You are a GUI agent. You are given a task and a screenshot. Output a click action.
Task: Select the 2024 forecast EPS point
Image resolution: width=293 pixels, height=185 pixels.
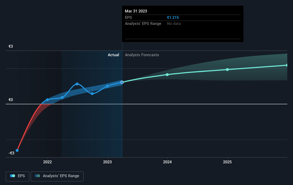[x=167, y=74]
